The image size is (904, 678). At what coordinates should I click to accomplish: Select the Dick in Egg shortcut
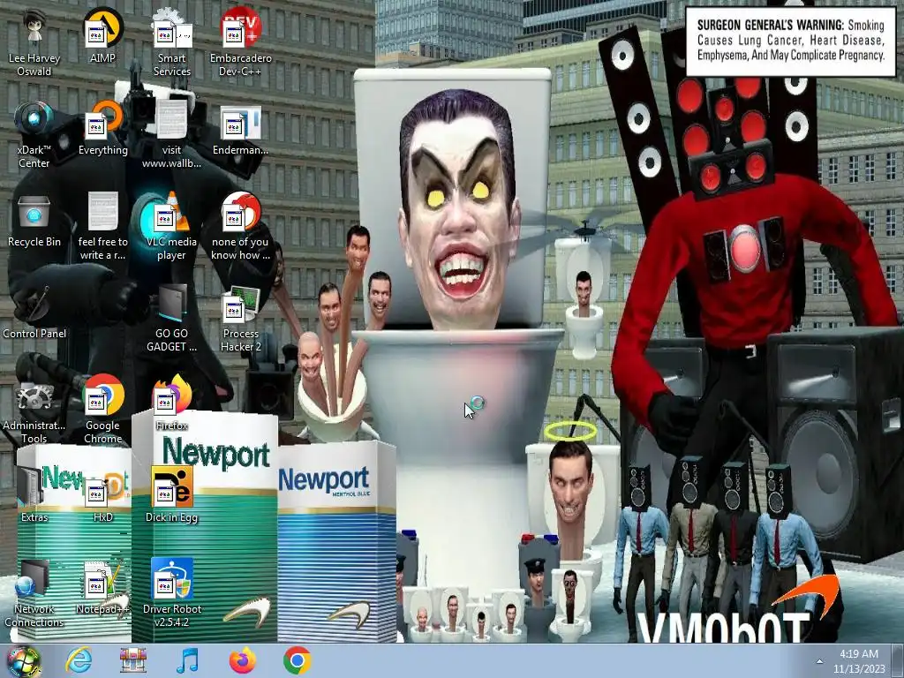[x=172, y=494]
